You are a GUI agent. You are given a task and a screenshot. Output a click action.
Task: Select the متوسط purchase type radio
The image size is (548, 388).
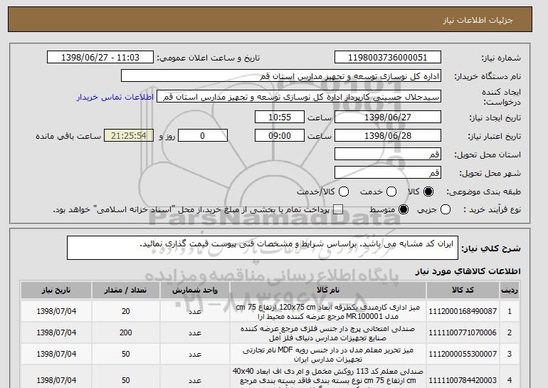click(x=404, y=209)
